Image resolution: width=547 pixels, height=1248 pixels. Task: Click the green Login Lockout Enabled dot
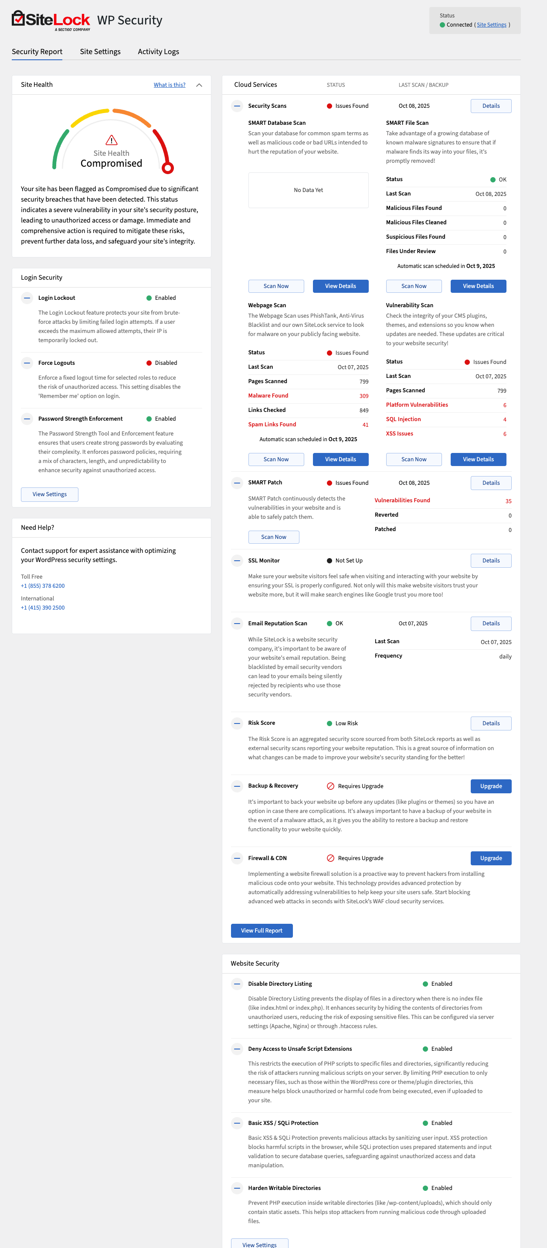(x=149, y=298)
